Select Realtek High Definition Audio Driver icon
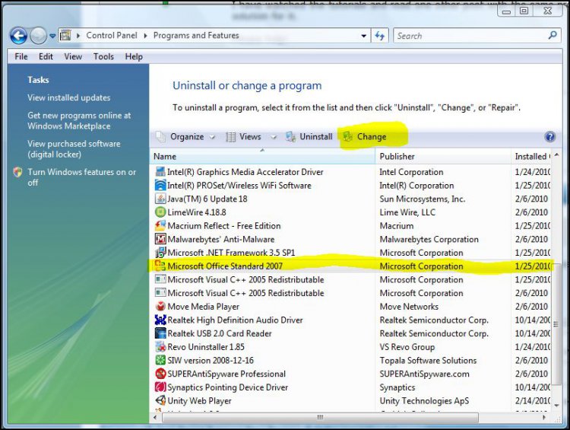This screenshot has width=570, height=430. tap(160, 320)
